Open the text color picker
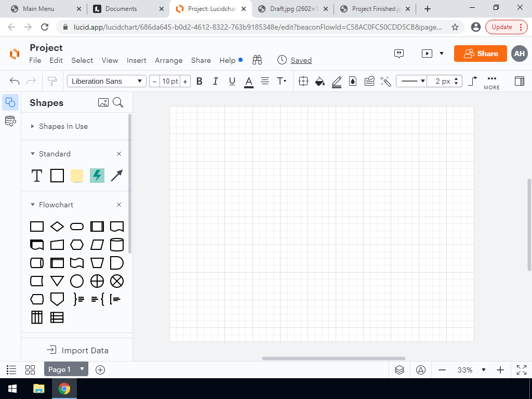Image resolution: width=532 pixels, height=399 pixels. click(x=249, y=82)
